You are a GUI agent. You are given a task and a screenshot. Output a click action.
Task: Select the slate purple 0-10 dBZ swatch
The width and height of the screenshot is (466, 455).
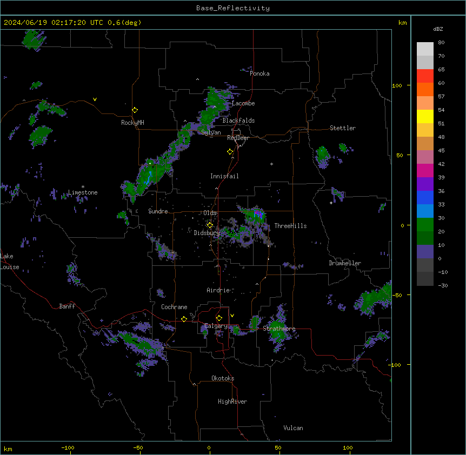pos(425,252)
